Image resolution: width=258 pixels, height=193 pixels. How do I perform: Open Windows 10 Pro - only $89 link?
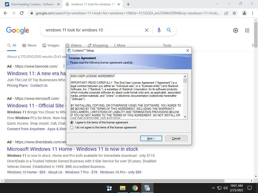(121, 172)
